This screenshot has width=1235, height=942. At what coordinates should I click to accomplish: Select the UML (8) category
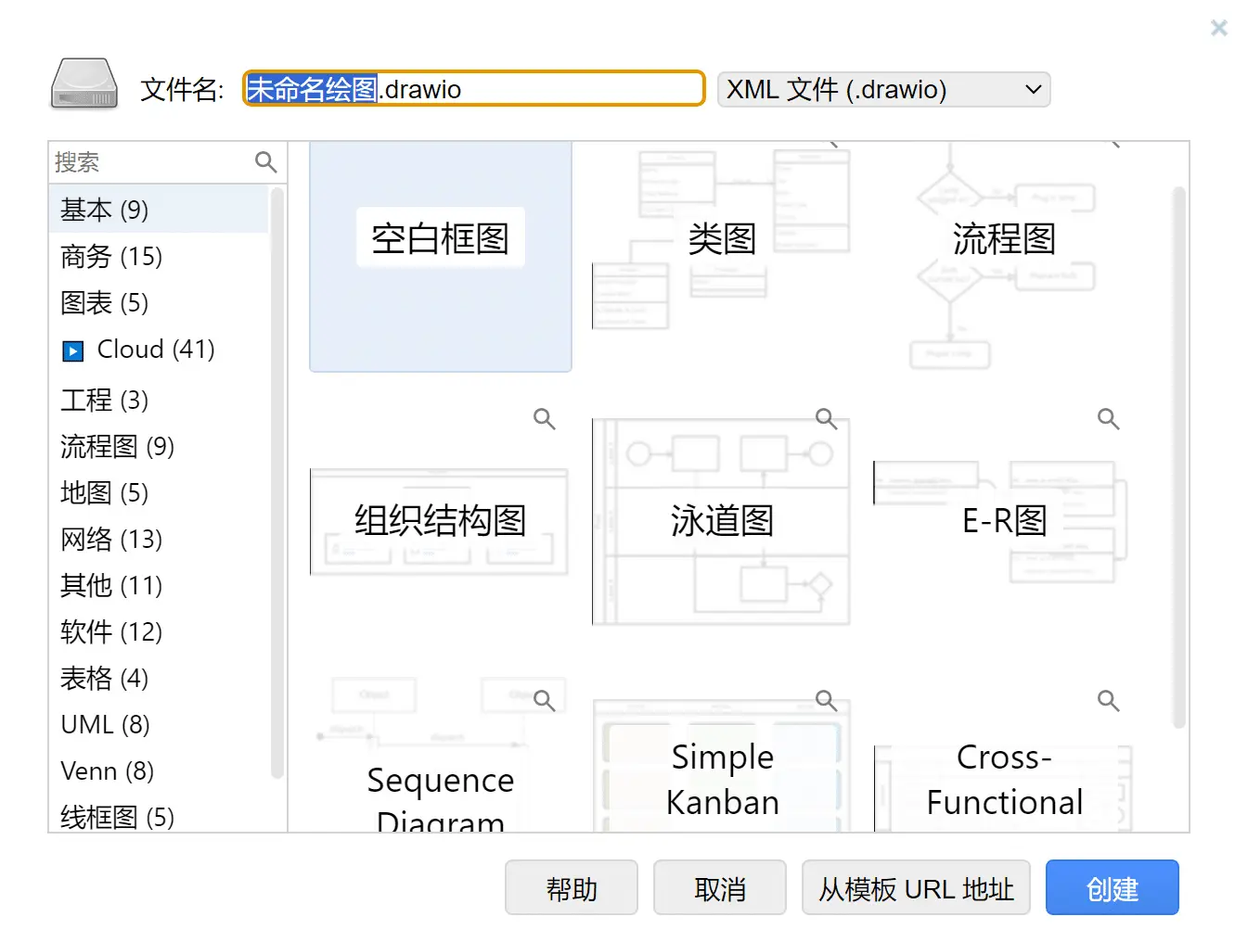click(105, 724)
